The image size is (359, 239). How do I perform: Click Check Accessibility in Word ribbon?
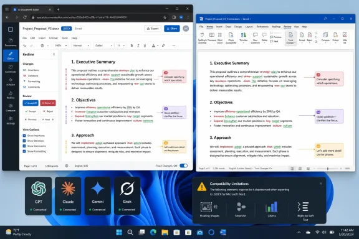[231, 38]
